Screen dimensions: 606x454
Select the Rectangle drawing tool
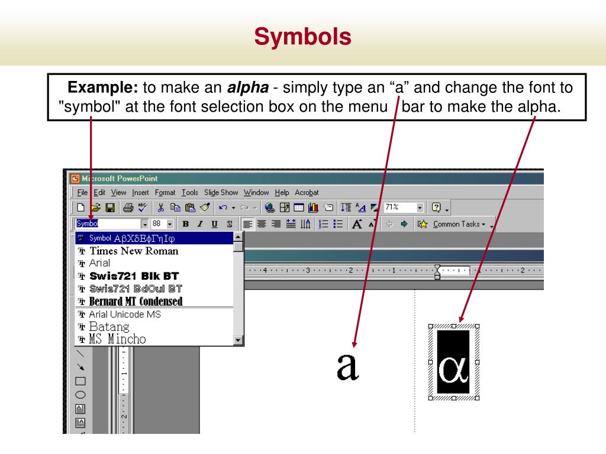pos(80,381)
